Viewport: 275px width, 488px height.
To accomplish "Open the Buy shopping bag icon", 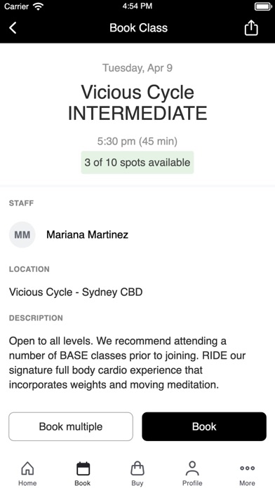I will (137, 468).
